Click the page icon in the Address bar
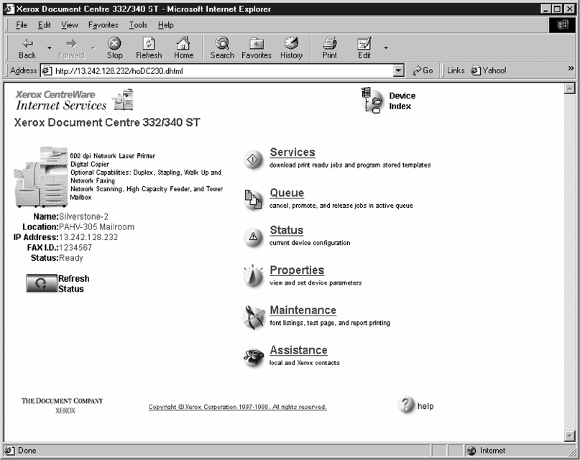Screen dimensions: 580x460 46,70
